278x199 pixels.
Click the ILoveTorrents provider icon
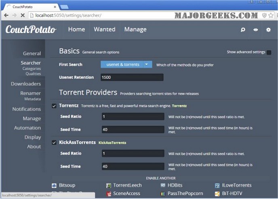click(217, 186)
